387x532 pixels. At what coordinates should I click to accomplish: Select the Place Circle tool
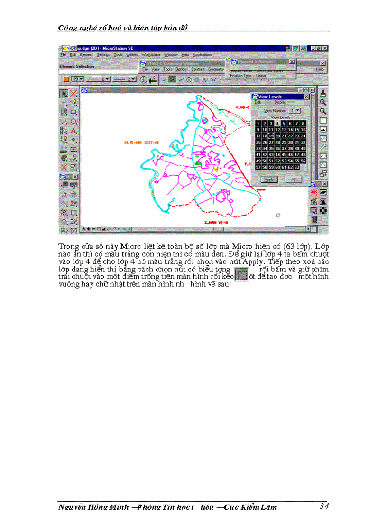click(x=73, y=121)
